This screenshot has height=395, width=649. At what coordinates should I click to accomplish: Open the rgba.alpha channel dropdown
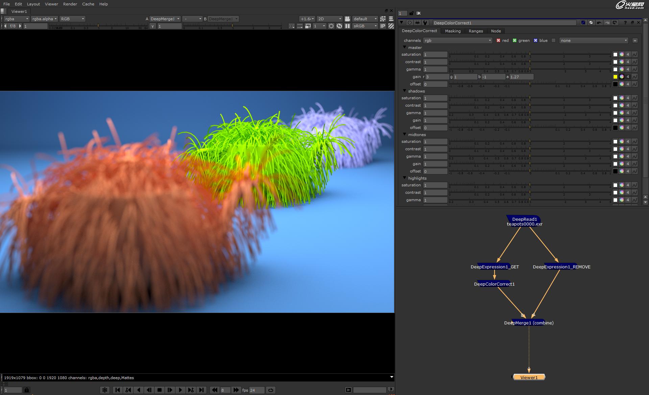[44, 19]
